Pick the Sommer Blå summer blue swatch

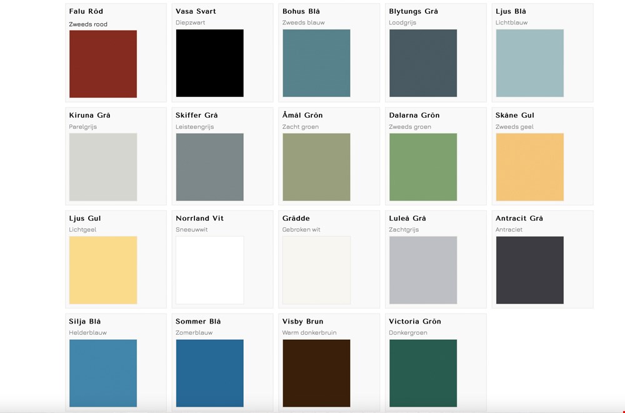pyautogui.click(x=209, y=374)
